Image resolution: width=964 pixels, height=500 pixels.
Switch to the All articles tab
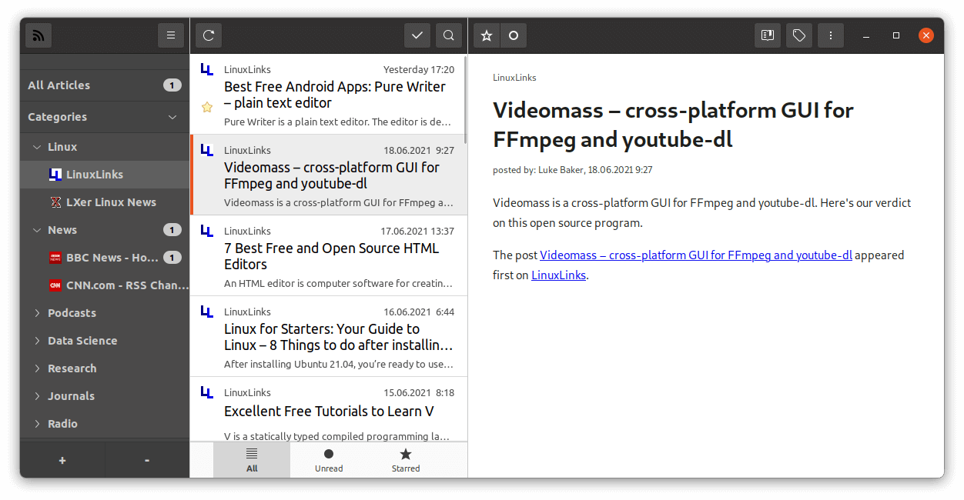252,460
